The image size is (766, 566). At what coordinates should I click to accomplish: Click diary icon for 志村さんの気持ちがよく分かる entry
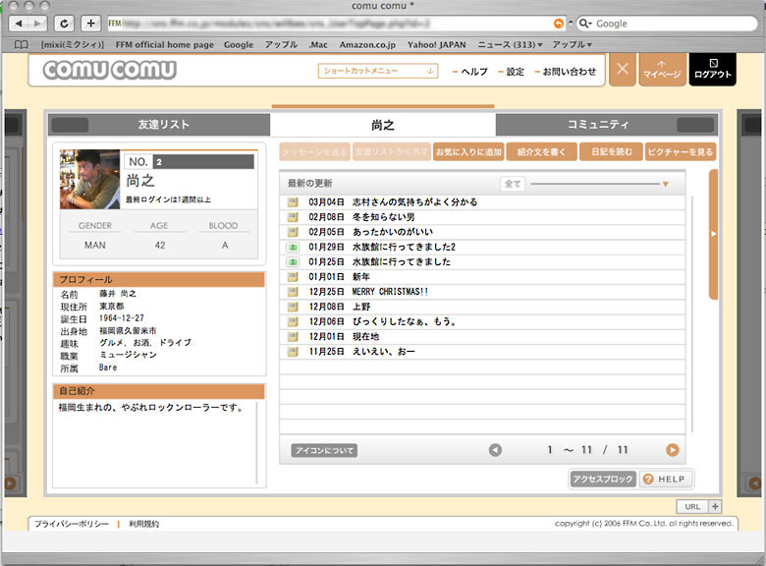tap(293, 202)
